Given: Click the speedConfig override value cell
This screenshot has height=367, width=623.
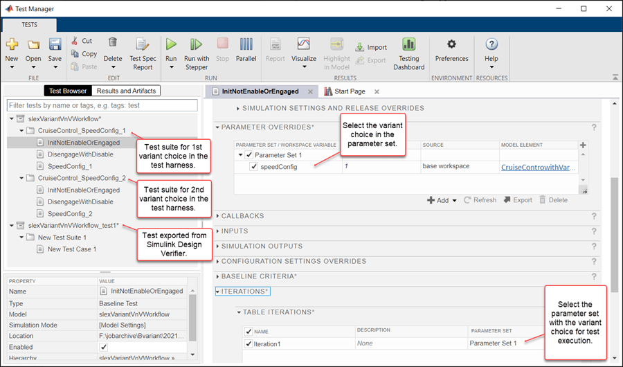Looking at the screenshot, I should click(x=381, y=167).
